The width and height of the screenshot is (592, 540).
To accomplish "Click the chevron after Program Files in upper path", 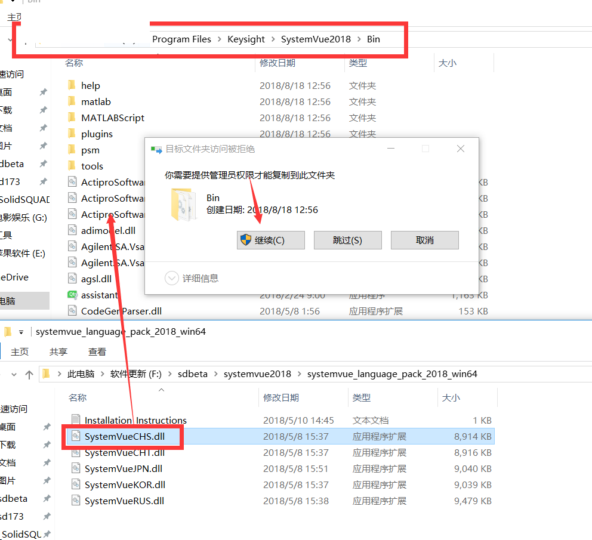I will pyautogui.click(x=220, y=39).
